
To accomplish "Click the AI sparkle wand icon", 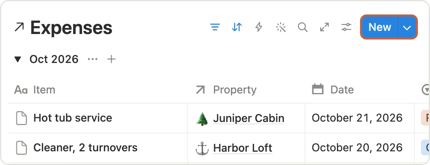I will (281, 27).
